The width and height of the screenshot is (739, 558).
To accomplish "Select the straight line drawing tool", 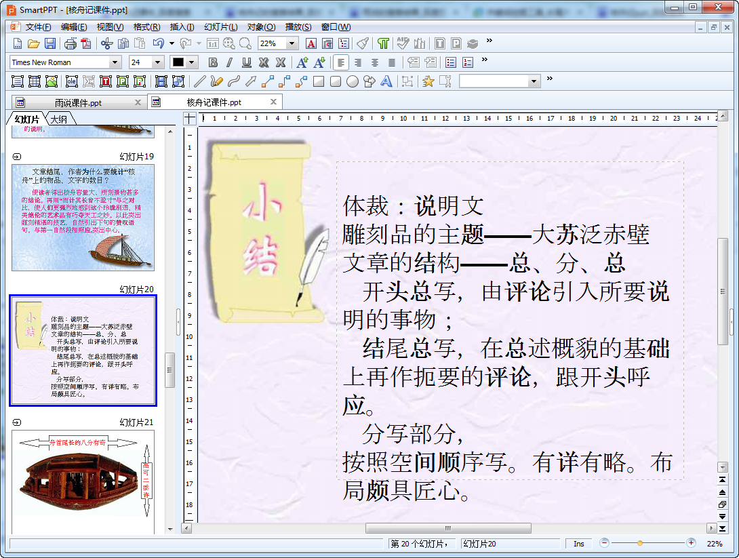I will (x=199, y=81).
